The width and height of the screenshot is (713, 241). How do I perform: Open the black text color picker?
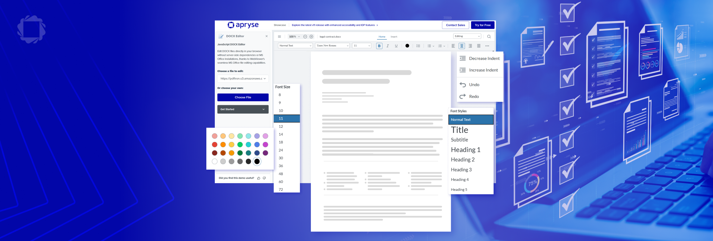[x=407, y=46]
